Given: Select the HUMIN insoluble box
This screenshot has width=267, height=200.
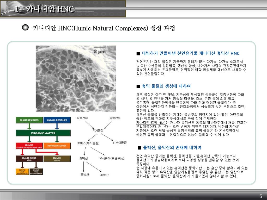Looking at the screenshot, I should (x=57, y=159).
